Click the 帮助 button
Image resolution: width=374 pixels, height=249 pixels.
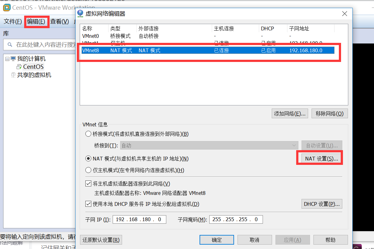click(330, 240)
